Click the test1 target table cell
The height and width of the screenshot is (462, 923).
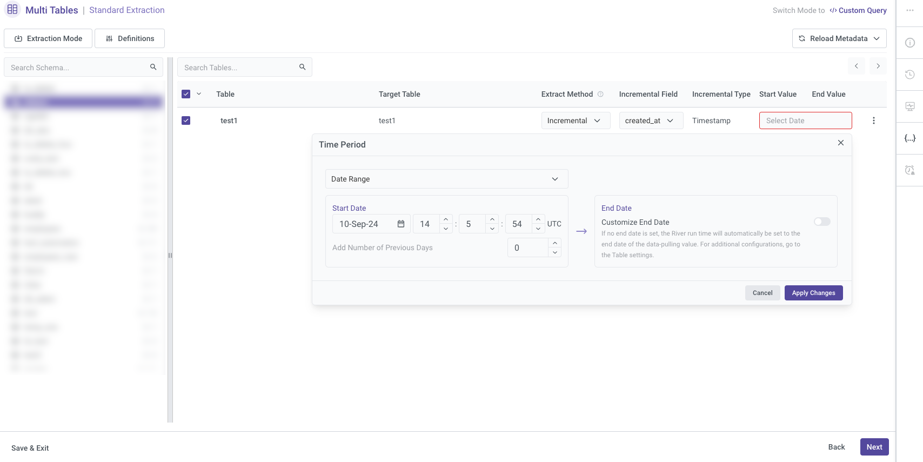pos(387,120)
